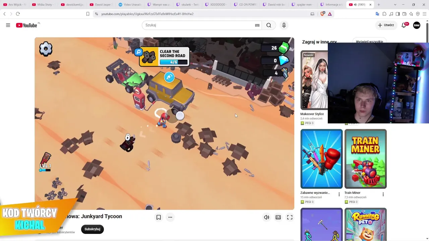Open the Makeover Stylist game title
This screenshot has width=429, height=241.
click(x=312, y=114)
